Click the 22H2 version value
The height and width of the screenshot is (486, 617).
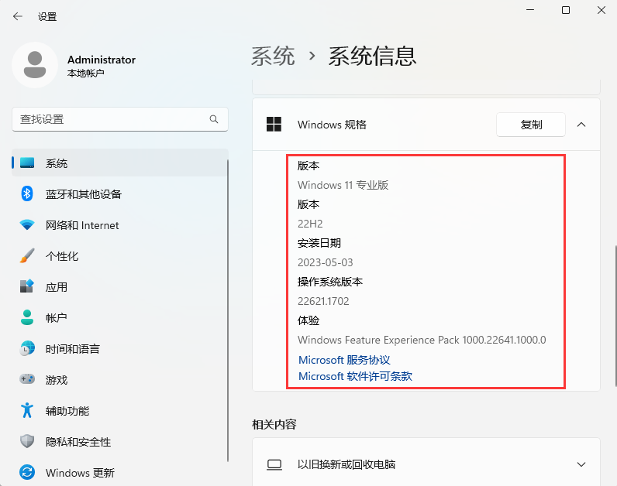coord(310,224)
